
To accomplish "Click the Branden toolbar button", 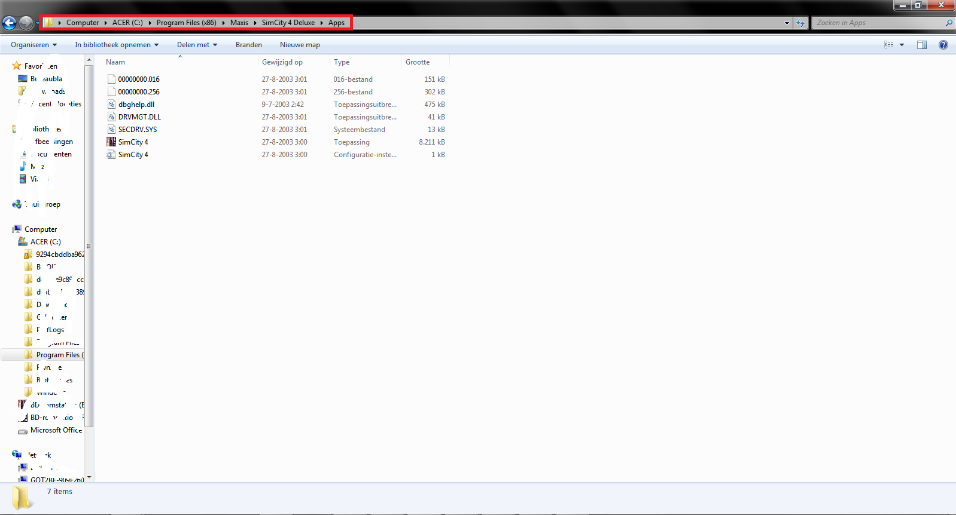I will (x=249, y=45).
